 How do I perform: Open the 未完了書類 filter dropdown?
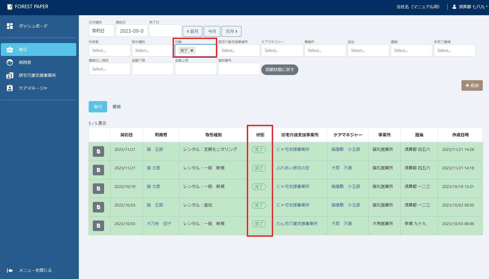(454, 51)
